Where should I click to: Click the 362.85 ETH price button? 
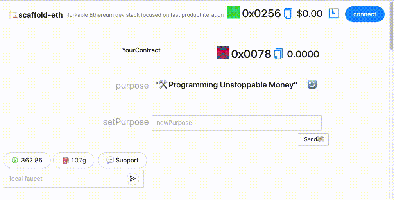(27, 160)
